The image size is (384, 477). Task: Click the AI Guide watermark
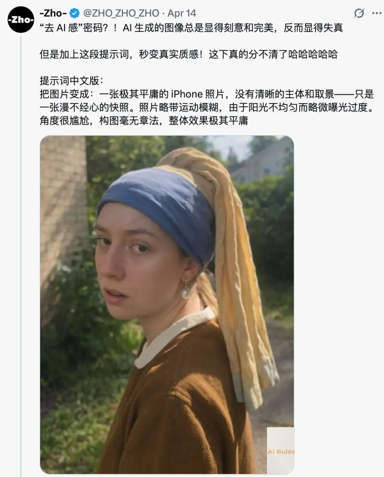(281, 451)
